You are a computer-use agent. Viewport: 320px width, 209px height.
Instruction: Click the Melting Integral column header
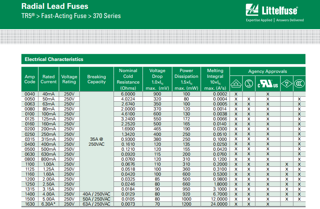click(215, 79)
